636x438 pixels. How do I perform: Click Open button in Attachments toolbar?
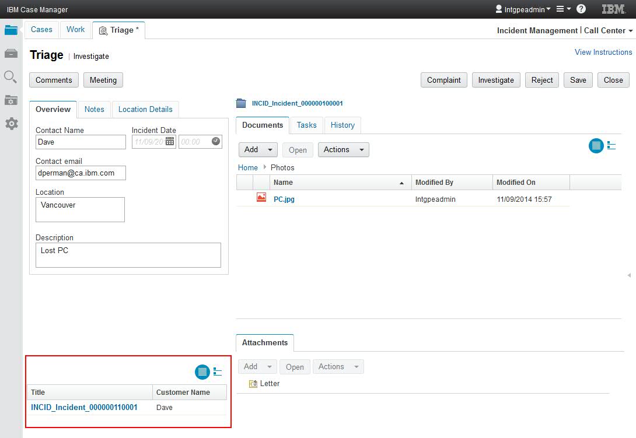tap(295, 367)
